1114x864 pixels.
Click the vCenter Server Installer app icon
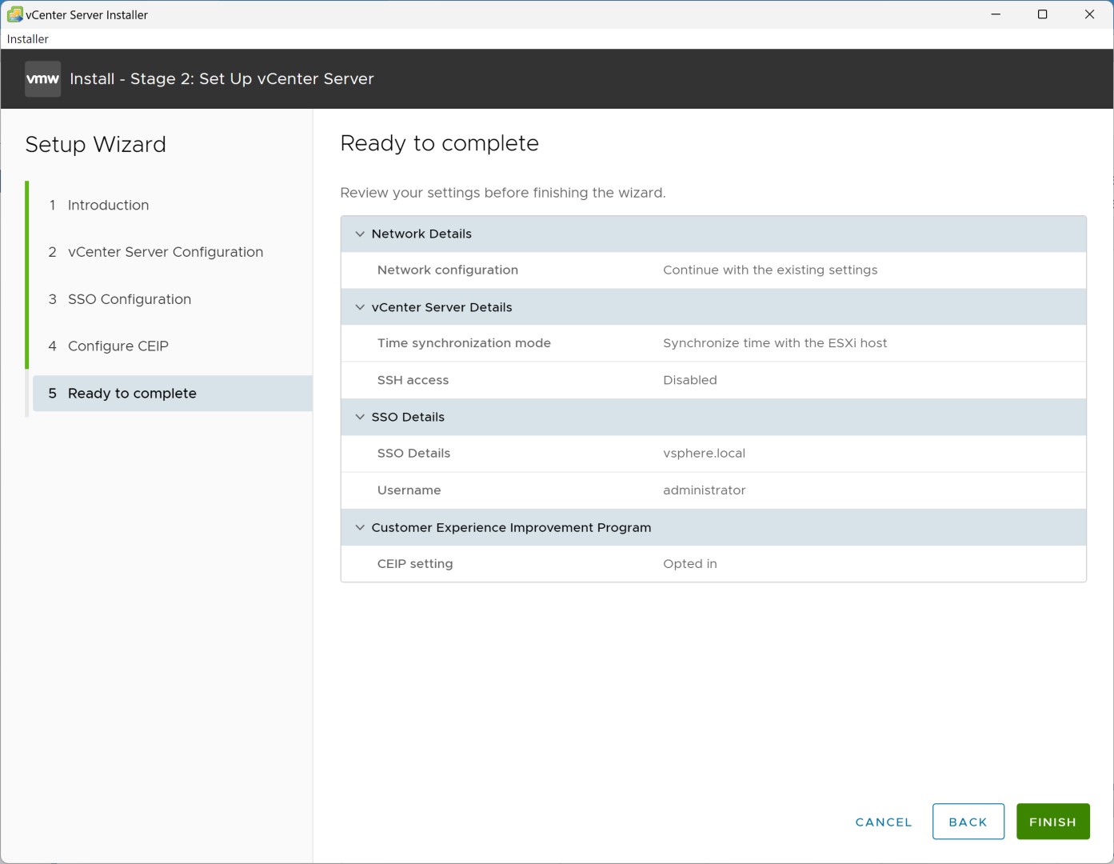14,14
